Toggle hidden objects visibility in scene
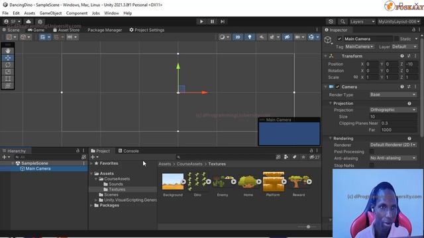The height and width of the screenshot is (238, 424). point(287,37)
